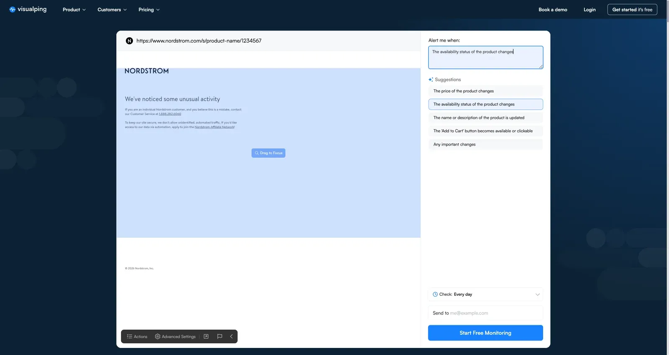
Task: Click the flag report icon
Action: click(x=220, y=337)
